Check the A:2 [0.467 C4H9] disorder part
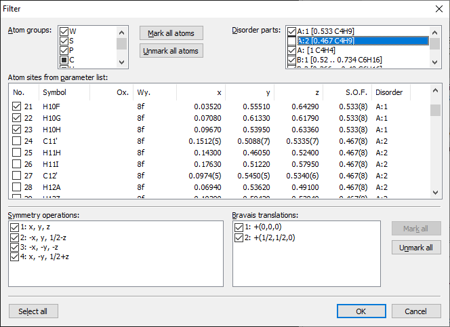This screenshot has width=450, height=327. pos(291,41)
